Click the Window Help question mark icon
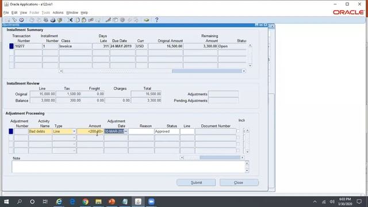This screenshot has width=368, height=207. (x=157, y=20)
